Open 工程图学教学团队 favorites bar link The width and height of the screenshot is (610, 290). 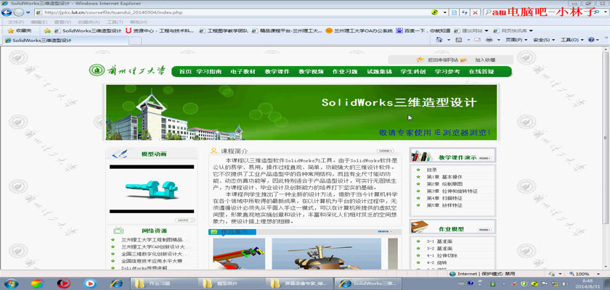tap(224, 30)
